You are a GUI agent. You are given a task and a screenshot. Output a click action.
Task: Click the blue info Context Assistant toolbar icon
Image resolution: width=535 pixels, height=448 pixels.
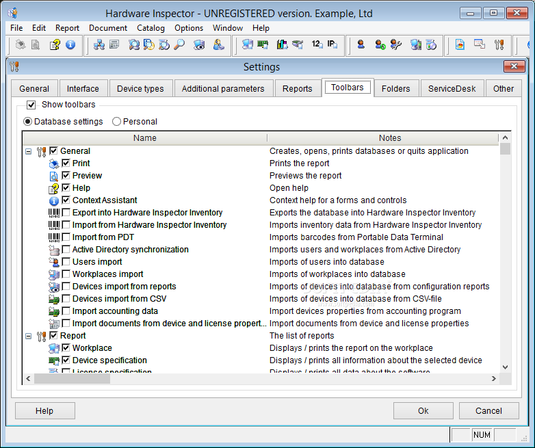70,44
